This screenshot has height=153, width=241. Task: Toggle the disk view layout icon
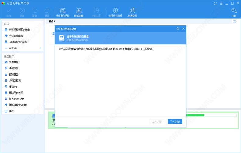tap(235, 22)
